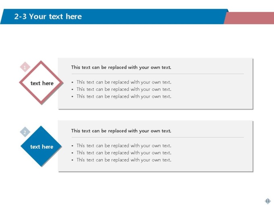
Task: Select the first bullet in the top box
Action: (x=124, y=82)
